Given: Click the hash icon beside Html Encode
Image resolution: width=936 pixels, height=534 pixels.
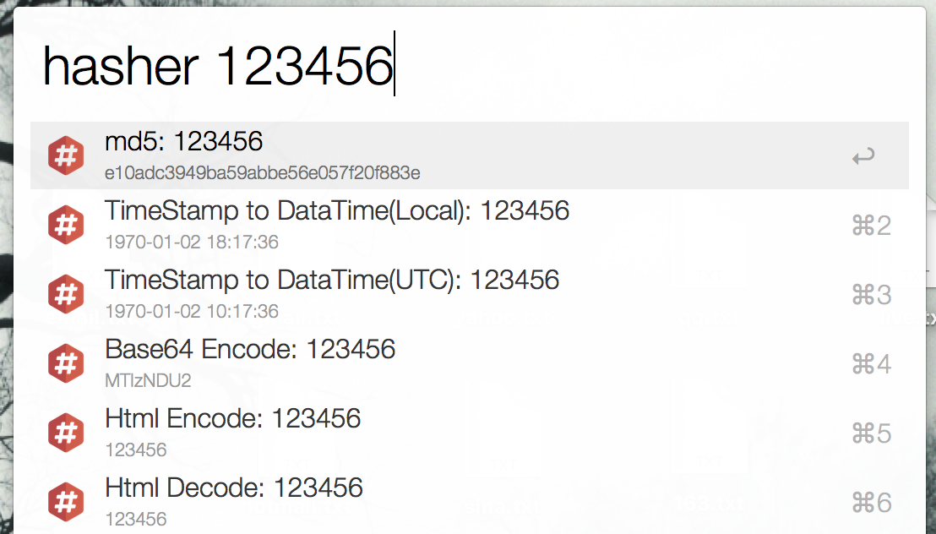Looking at the screenshot, I should pyautogui.click(x=66, y=433).
